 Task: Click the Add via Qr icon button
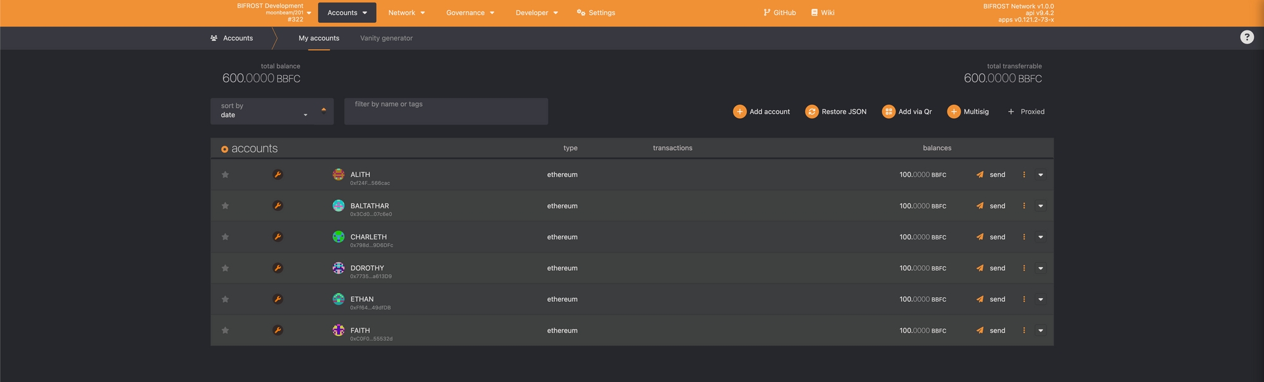(x=889, y=112)
